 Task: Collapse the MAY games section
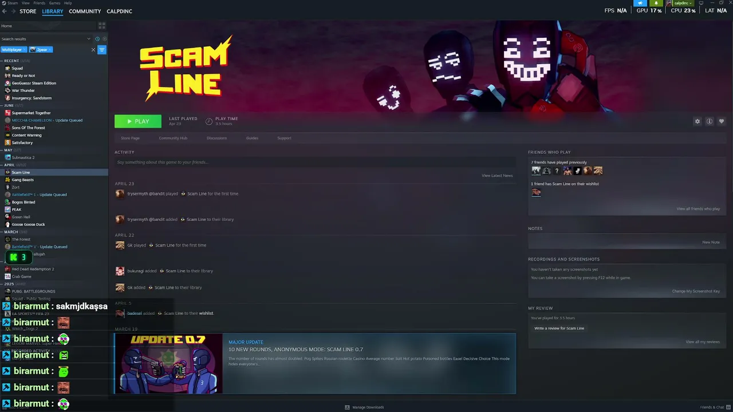[2, 150]
